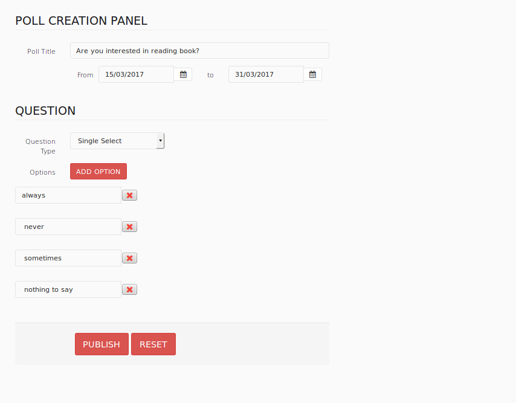Remove the "never" option via its X icon
Image resolution: width=516 pixels, height=403 pixels.
click(129, 226)
